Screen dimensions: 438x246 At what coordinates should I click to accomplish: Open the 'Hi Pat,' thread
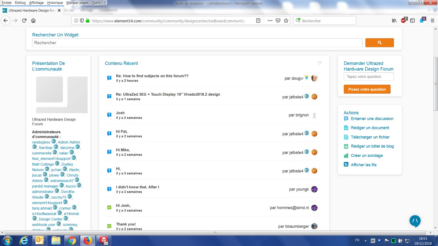(x=122, y=131)
